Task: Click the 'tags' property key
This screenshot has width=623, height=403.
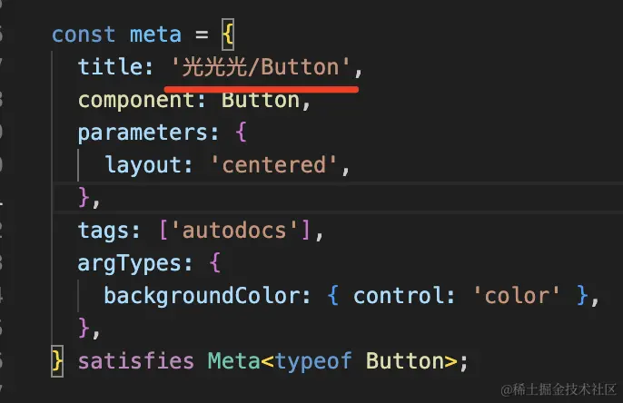Action: tap(104, 231)
